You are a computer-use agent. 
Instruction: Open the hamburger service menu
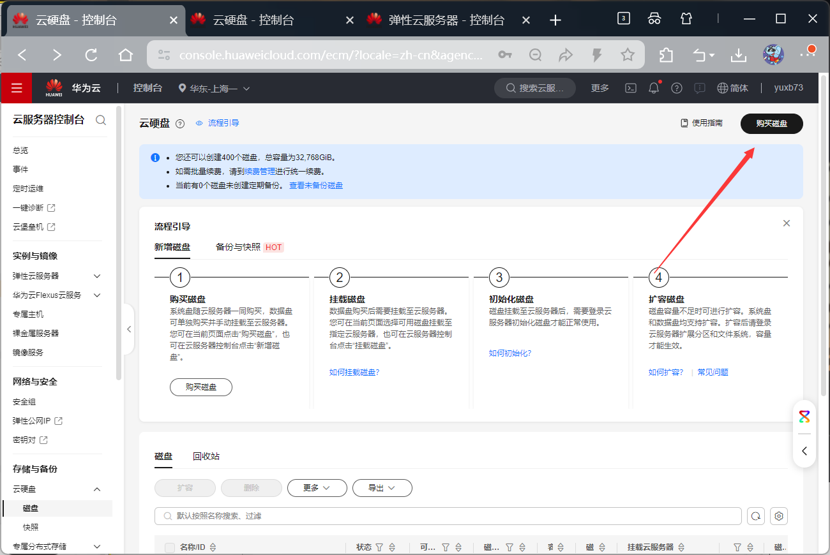coord(17,88)
